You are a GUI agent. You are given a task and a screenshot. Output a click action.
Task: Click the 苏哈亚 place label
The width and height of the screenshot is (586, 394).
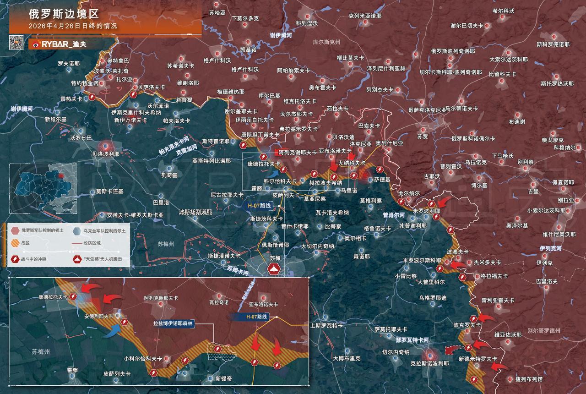click(217, 13)
